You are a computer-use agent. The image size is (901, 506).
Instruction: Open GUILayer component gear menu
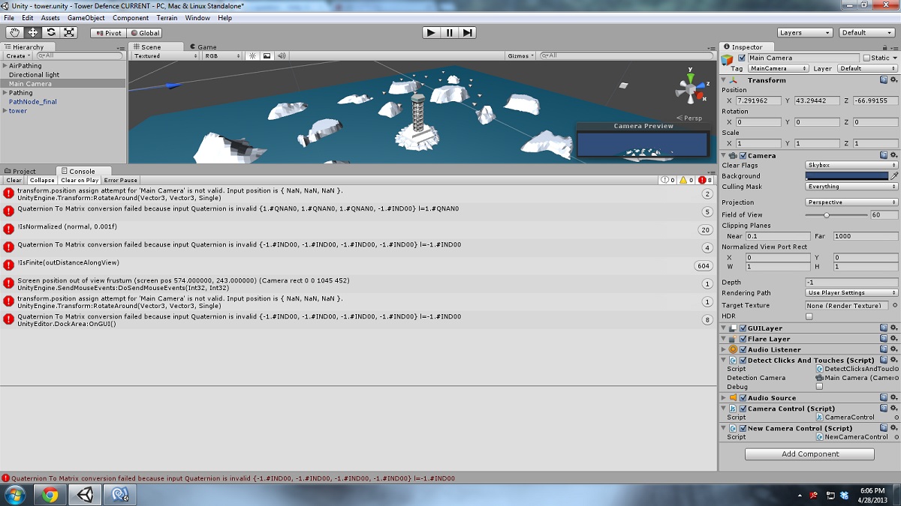point(893,328)
